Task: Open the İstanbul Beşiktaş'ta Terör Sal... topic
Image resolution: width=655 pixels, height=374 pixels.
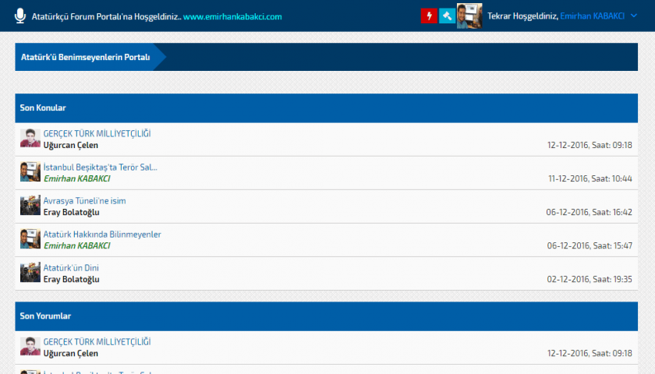Action: click(100, 167)
